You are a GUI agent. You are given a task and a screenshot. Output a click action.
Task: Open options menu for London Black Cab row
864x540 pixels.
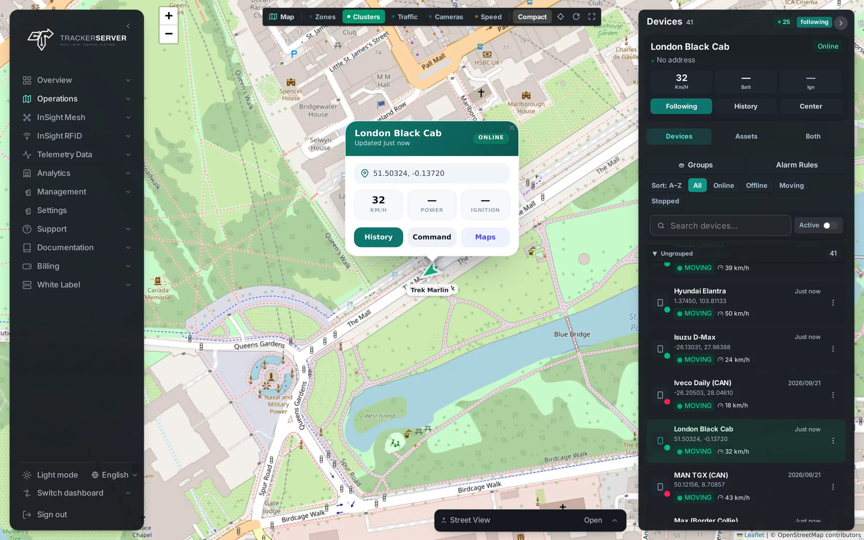(833, 441)
